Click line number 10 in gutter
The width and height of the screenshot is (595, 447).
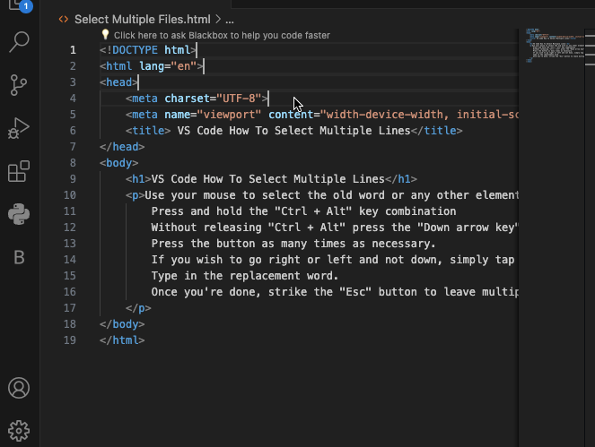[x=70, y=195]
